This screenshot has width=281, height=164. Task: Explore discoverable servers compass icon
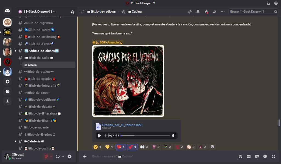[x=7, y=91]
